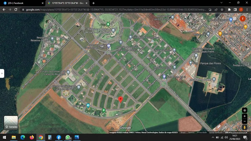Open File Explorer from taskbar
This screenshot has height=141, width=251.
click(x=14, y=137)
